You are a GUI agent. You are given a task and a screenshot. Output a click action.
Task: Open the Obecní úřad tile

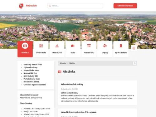57,49
